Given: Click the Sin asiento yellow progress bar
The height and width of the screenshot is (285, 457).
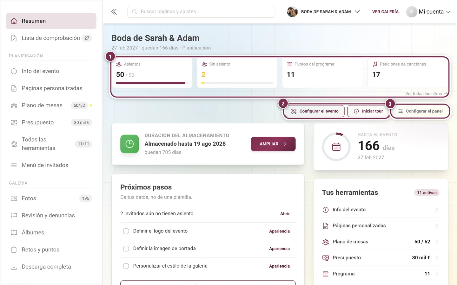Looking at the screenshot, I should coord(237,83).
